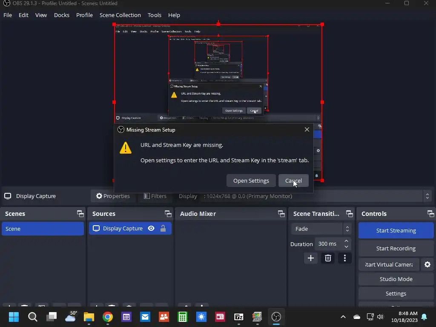Open the clock showing 8:48 AM

pos(404,317)
